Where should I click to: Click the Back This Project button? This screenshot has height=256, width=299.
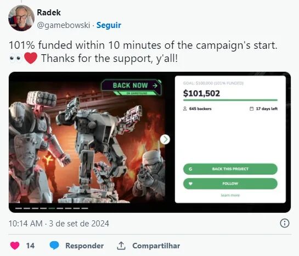[x=230, y=169]
